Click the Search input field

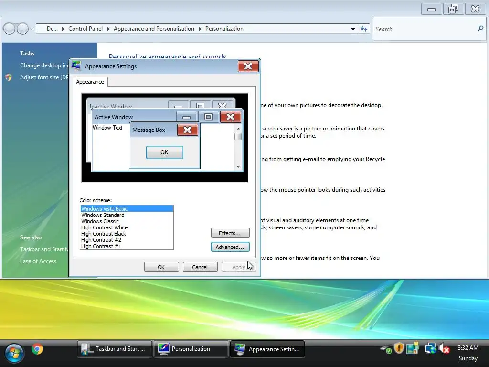(425, 29)
